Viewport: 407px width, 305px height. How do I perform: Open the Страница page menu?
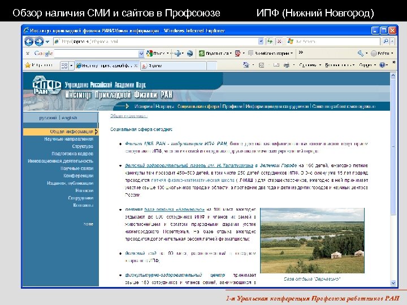[x=310, y=65]
